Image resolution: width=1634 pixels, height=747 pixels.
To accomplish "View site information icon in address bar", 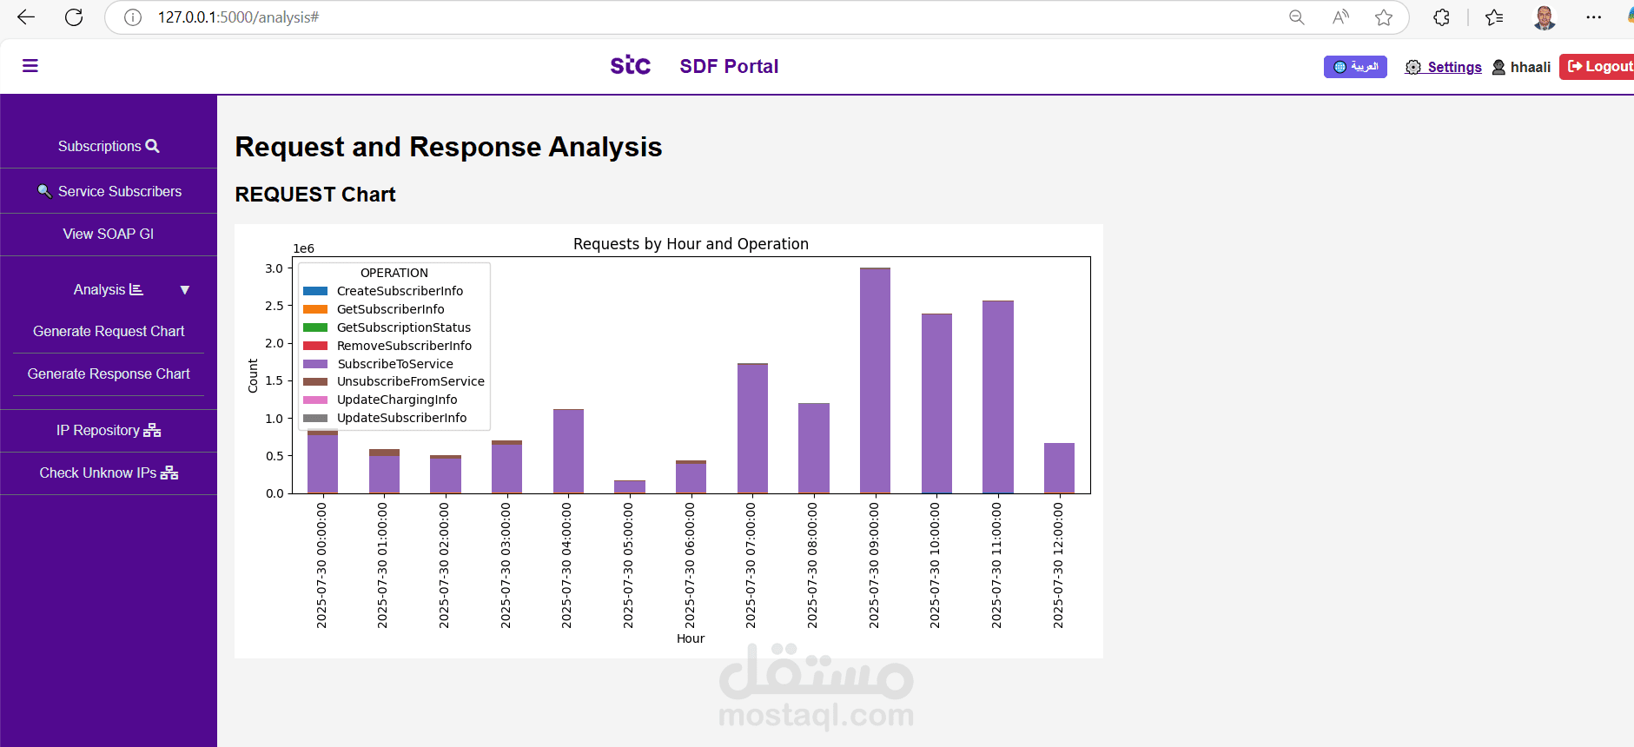I will (133, 17).
